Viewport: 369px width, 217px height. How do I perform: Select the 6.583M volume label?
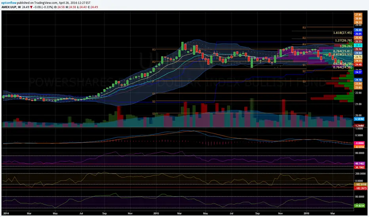(x=359, y=119)
